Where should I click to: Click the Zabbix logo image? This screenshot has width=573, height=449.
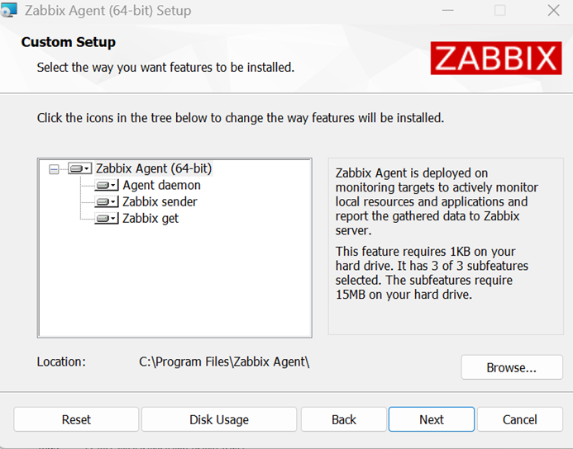[x=495, y=58]
